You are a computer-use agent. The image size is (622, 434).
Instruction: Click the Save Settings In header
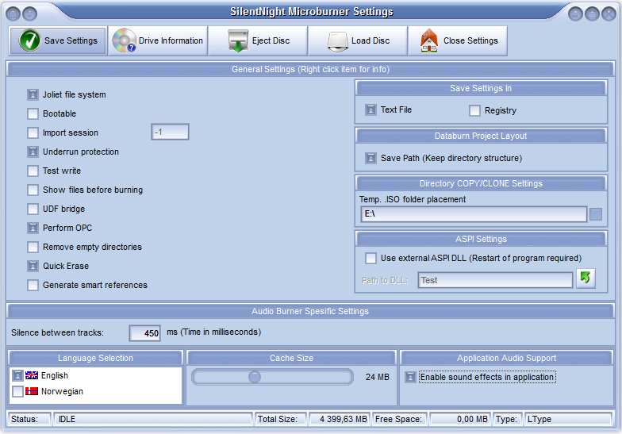[481, 88]
